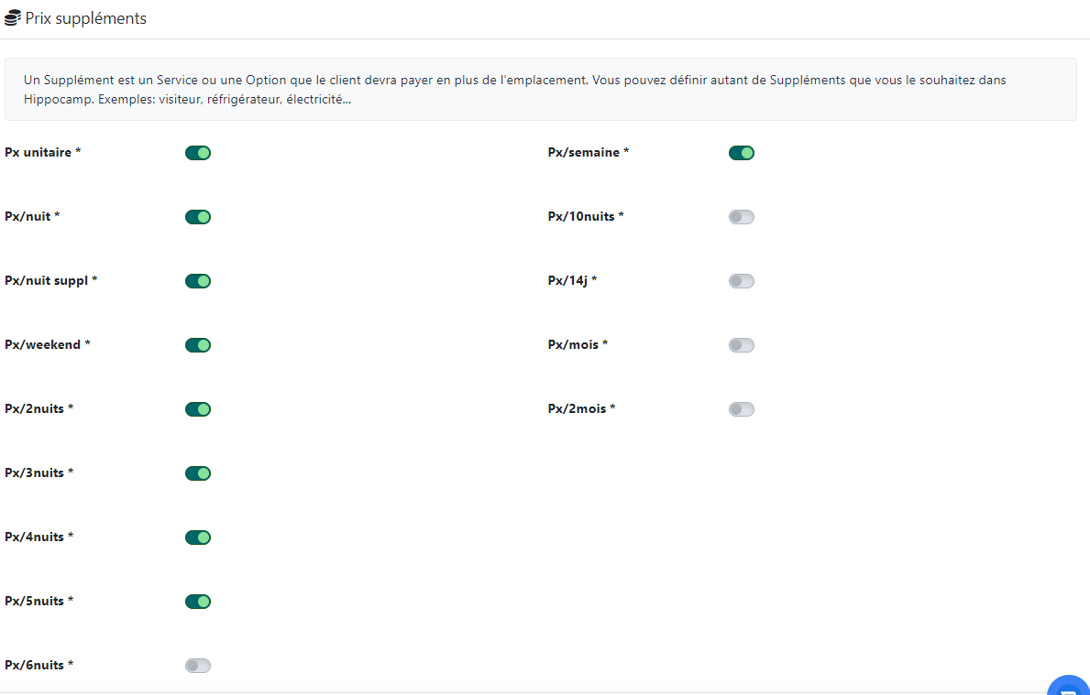Disable the Px/semaine toggle
This screenshot has width=1090, height=695.
tap(742, 153)
